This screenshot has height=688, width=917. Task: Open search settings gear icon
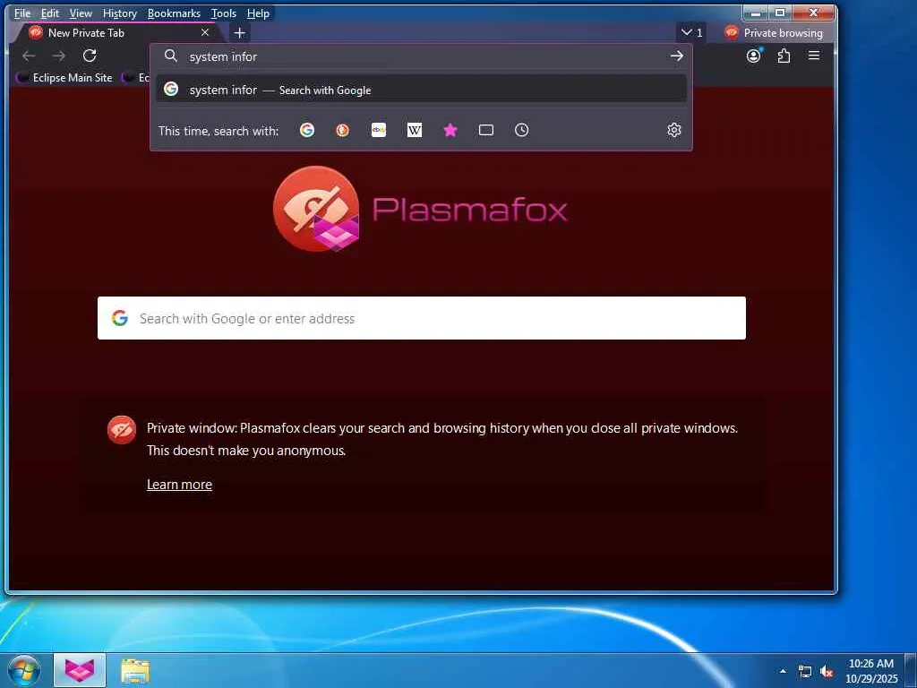pos(674,130)
